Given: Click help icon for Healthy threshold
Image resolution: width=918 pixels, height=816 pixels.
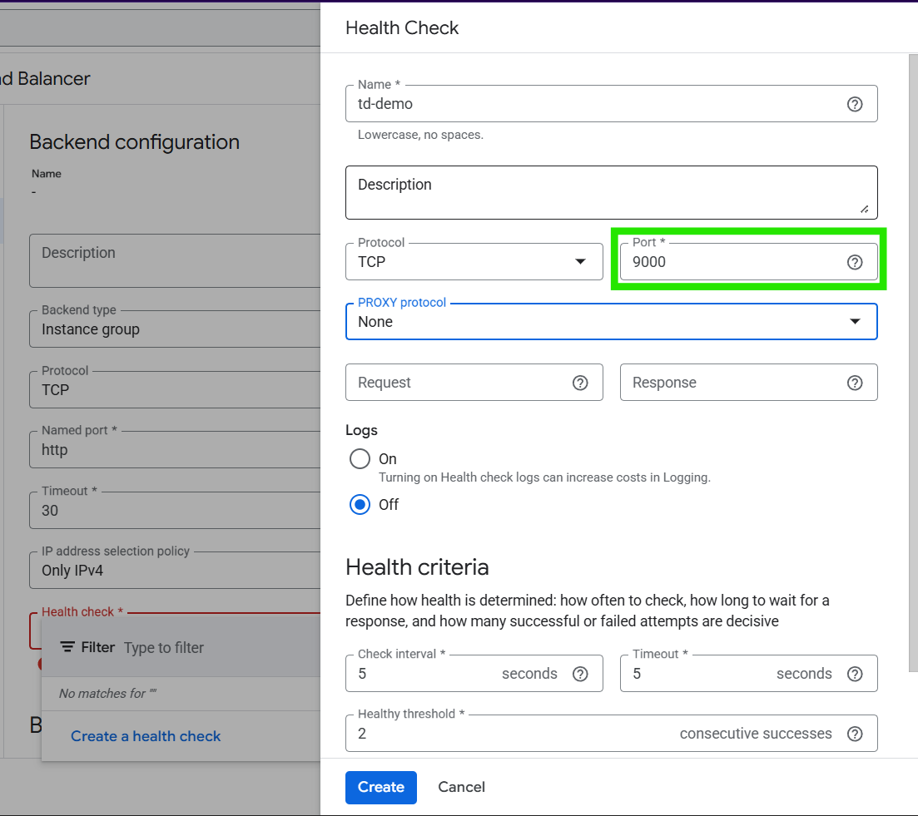Looking at the screenshot, I should (x=854, y=734).
